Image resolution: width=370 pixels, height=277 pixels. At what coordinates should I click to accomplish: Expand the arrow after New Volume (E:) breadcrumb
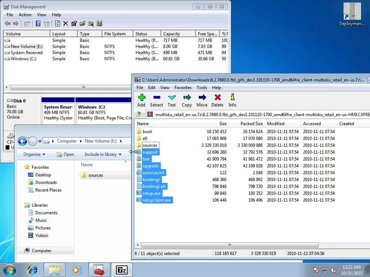coord(121,141)
